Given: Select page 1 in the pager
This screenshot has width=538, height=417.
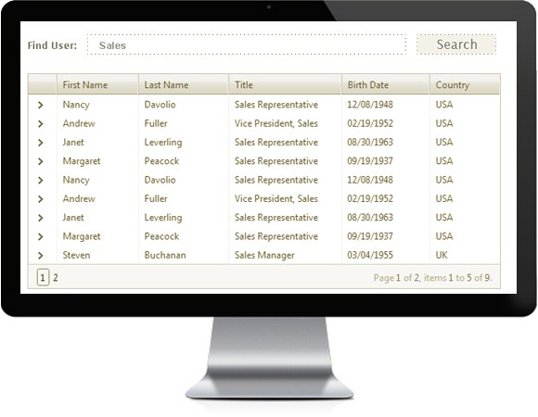Looking at the screenshot, I should 43,278.
